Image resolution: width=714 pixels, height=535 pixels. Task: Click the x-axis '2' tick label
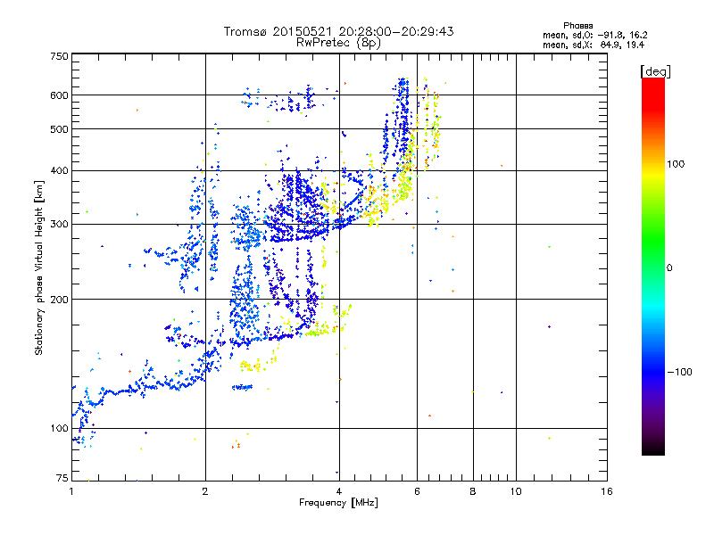pyautogui.click(x=205, y=491)
